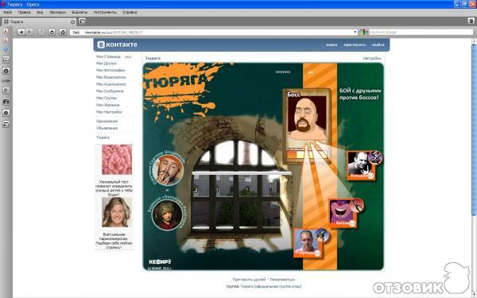Open the history clock panel icon
The image size is (477, 298).
pyautogui.click(x=6, y=113)
